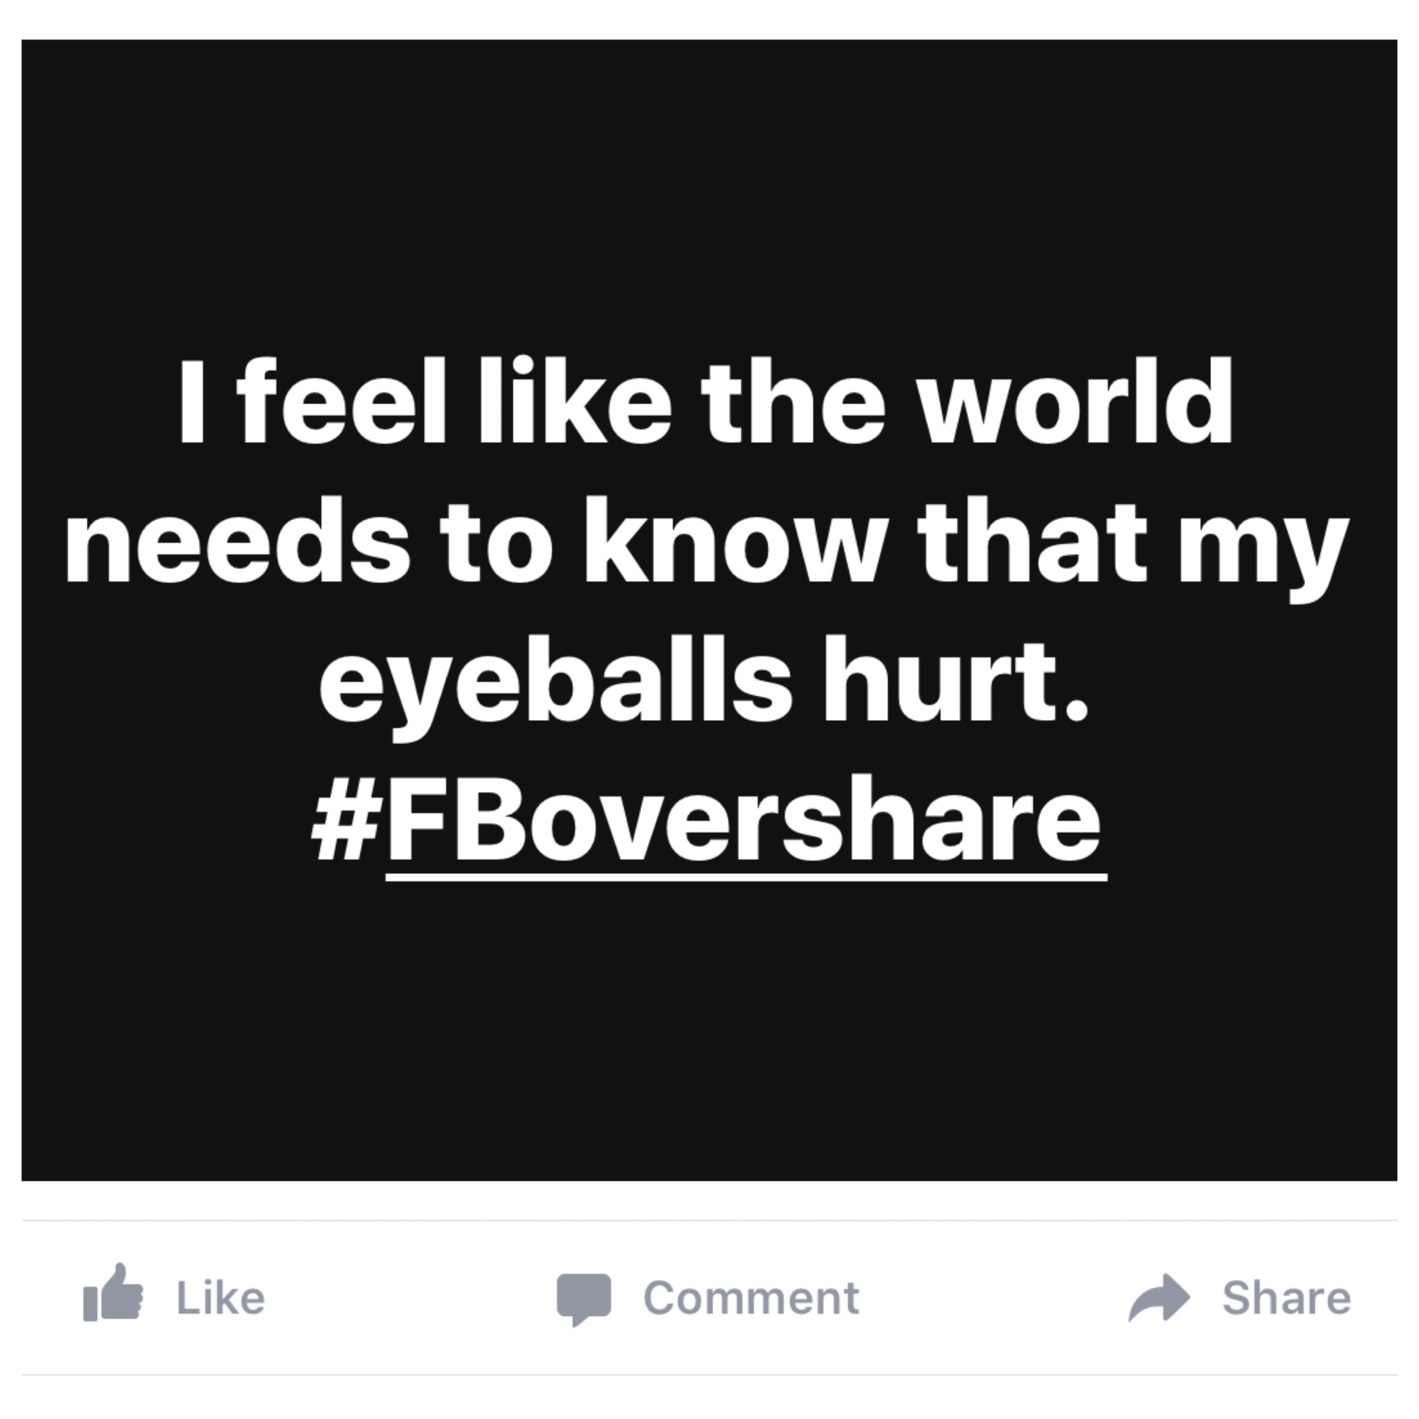Click the word "eyeballs" in the post
Image resolution: width=1419 pixels, height=1419 pixels.
(556, 682)
